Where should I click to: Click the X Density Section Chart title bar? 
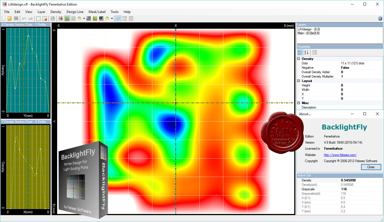point(25,25)
